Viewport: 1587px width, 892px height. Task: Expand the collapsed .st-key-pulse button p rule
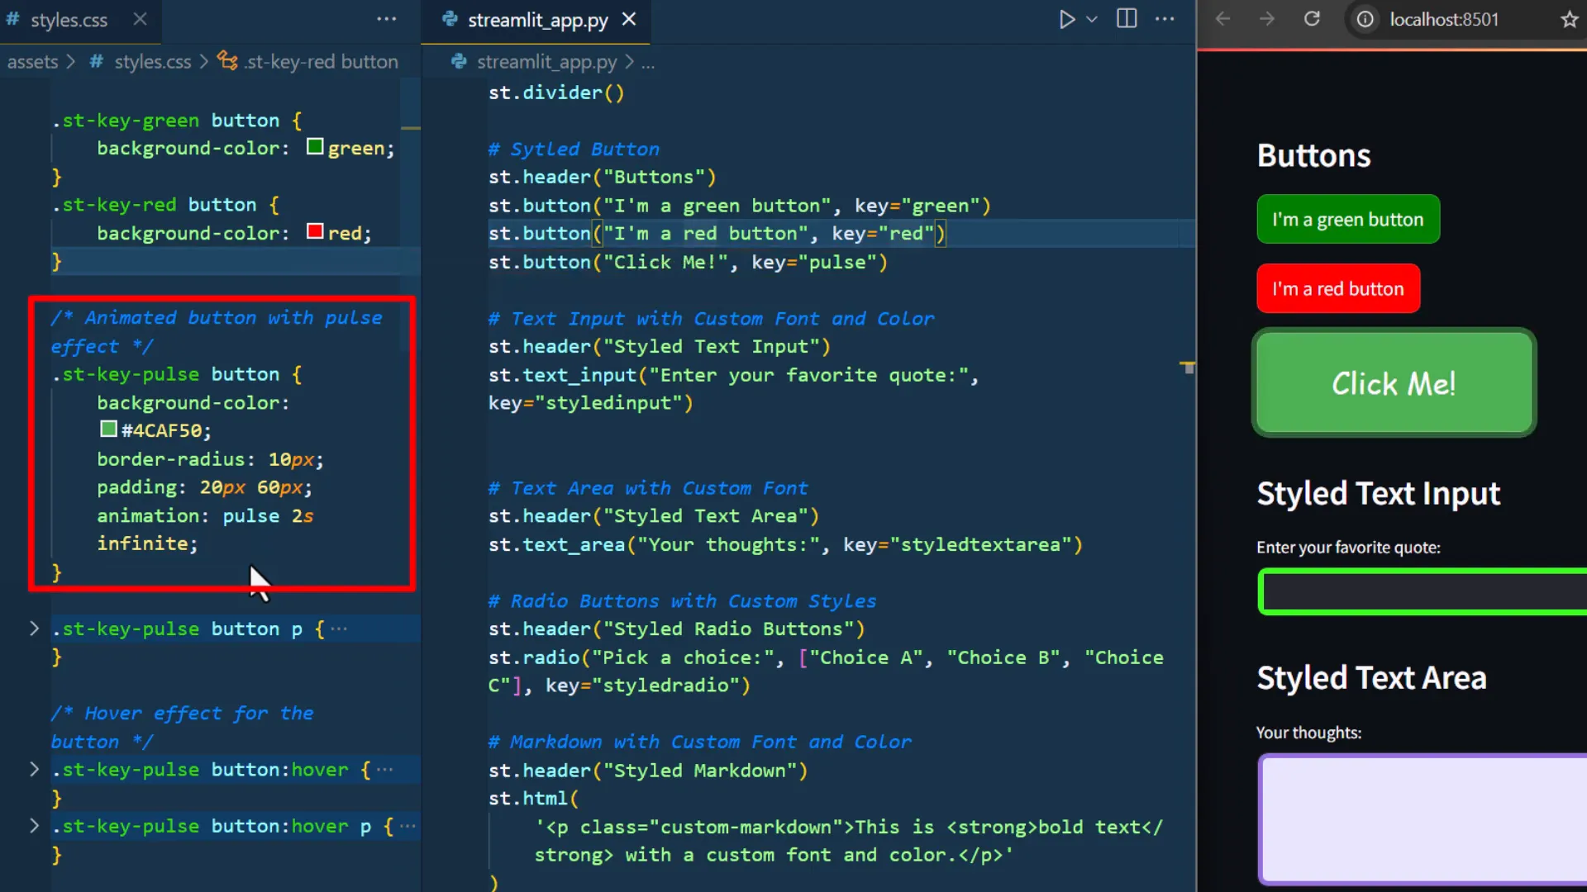click(35, 629)
